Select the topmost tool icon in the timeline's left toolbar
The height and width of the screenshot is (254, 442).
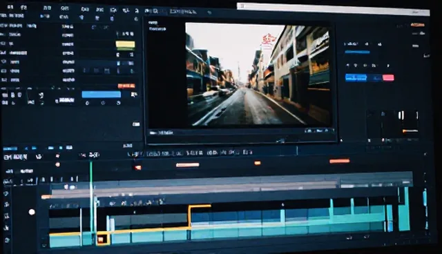6,194
